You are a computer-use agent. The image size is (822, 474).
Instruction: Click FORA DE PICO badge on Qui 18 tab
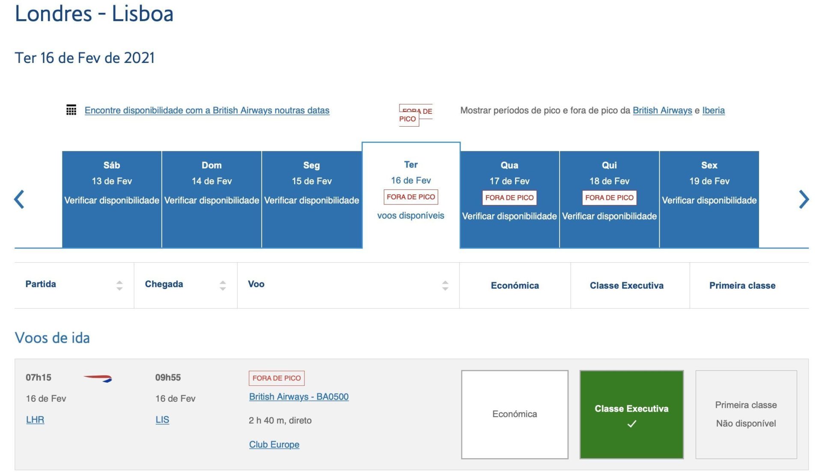point(609,198)
